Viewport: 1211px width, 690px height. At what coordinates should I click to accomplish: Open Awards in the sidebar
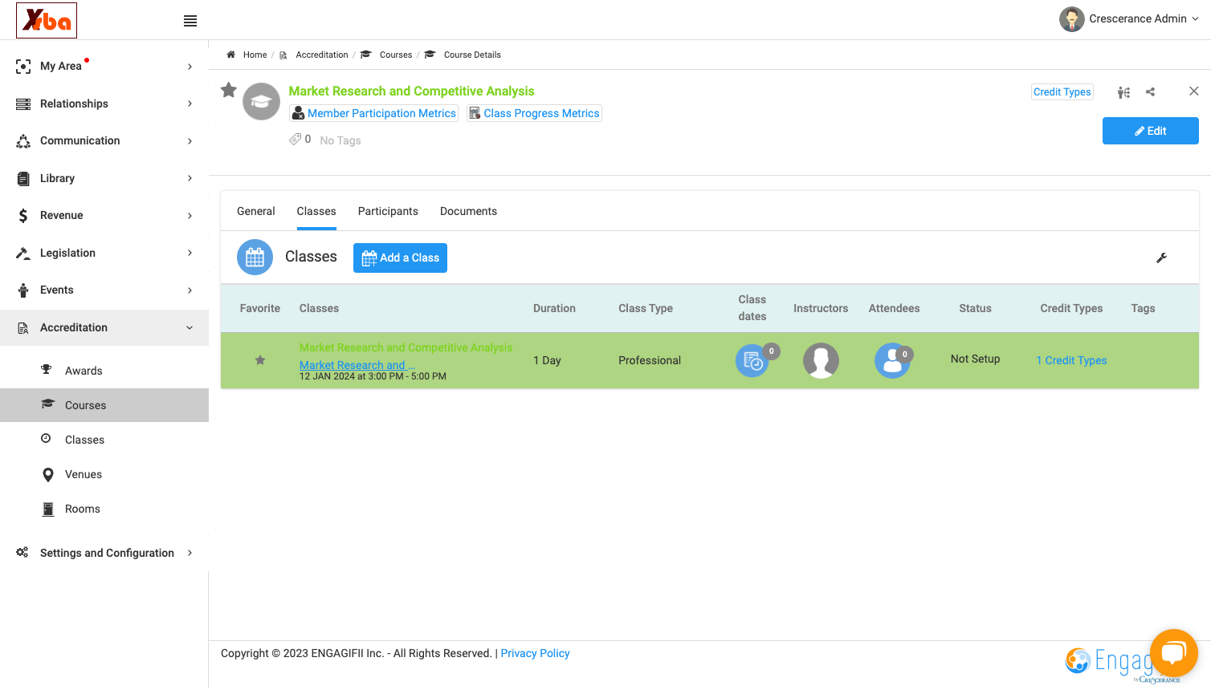pyautogui.click(x=104, y=371)
